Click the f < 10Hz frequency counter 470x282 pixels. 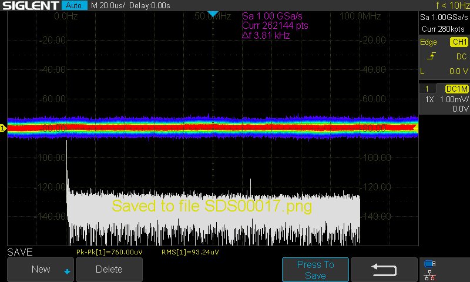pyautogui.click(x=452, y=5)
